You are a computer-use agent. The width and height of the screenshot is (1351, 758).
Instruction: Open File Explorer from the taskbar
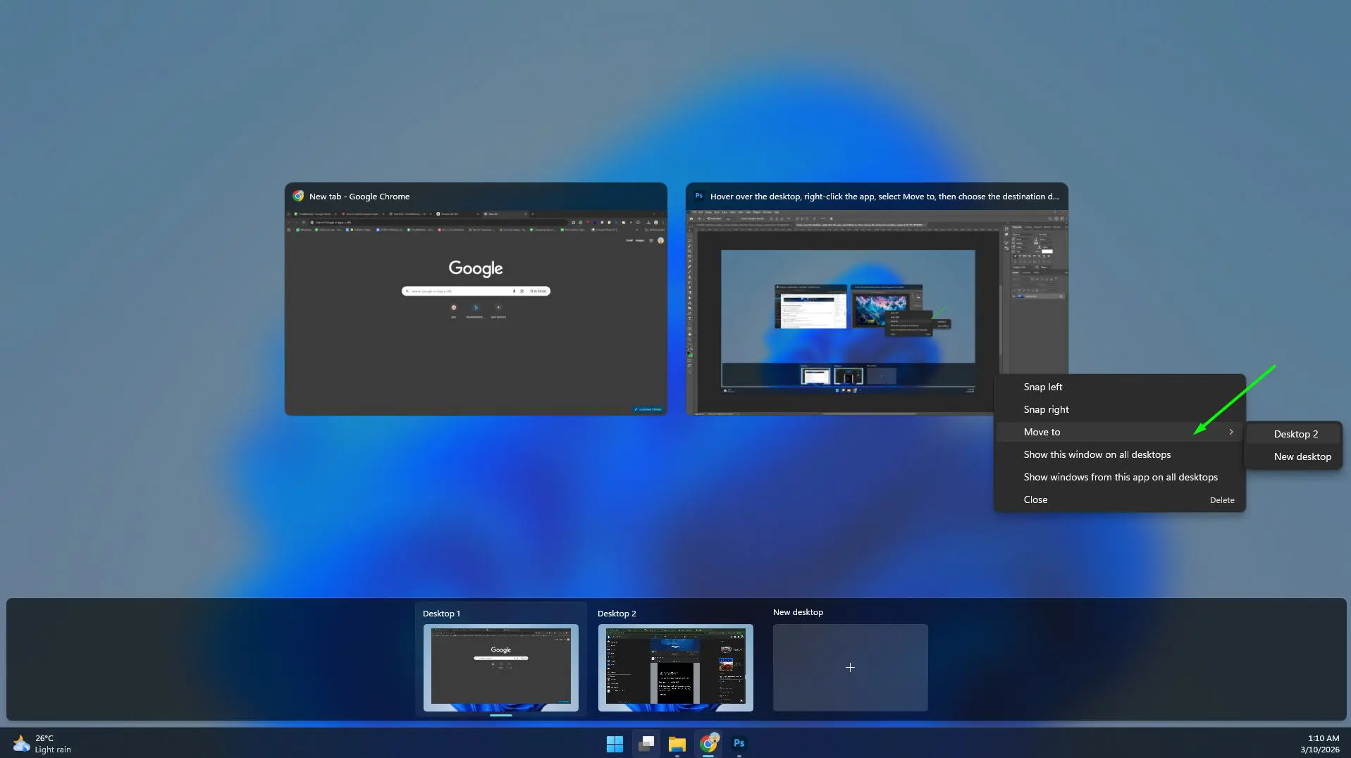[x=677, y=743]
